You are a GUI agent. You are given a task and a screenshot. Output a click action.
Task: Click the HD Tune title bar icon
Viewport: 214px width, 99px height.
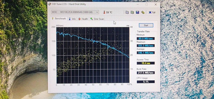[50, 4]
